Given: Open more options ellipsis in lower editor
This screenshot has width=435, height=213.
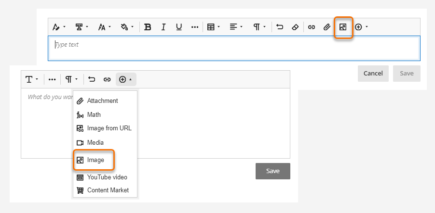Looking at the screenshot, I should point(52,79).
